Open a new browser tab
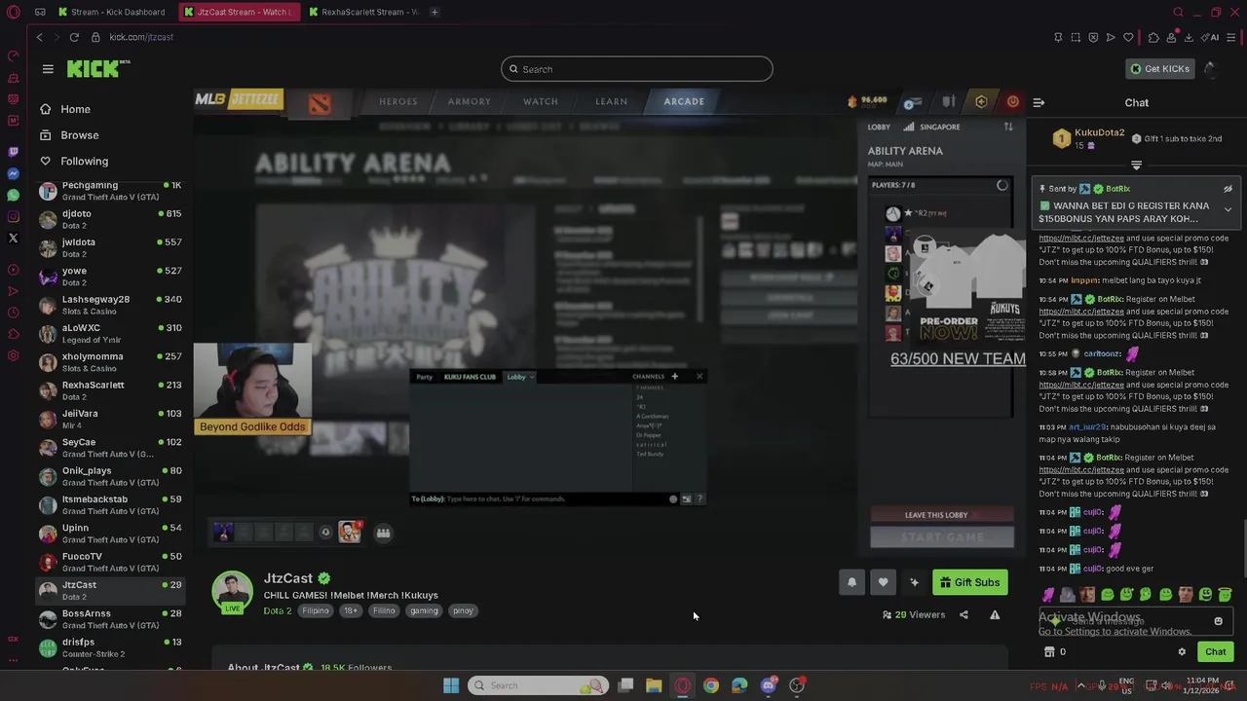Viewport: 1247px width, 701px height. [x=435, y=12]
